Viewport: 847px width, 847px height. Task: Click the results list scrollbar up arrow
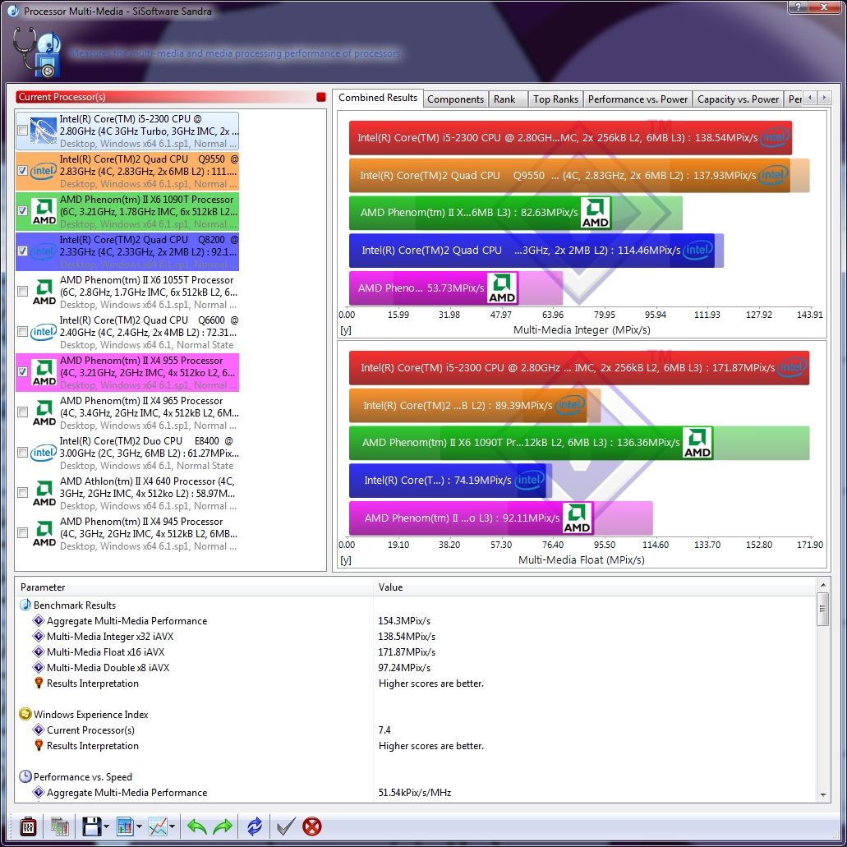[822, 585]
